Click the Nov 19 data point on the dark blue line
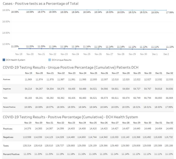The image size is (176, 159). click(19, 48)
